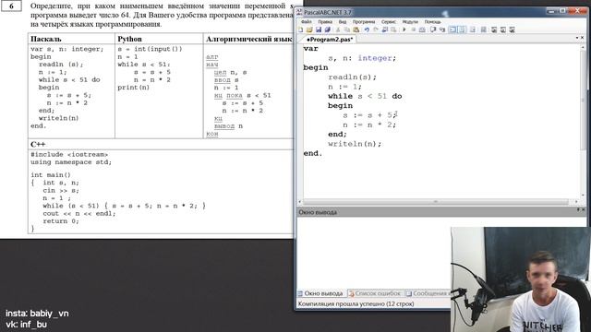Toggle the second highlighted view button in toolbar
Screen dimensions: 591x332
pyautogui.click(x=462, y=30)
